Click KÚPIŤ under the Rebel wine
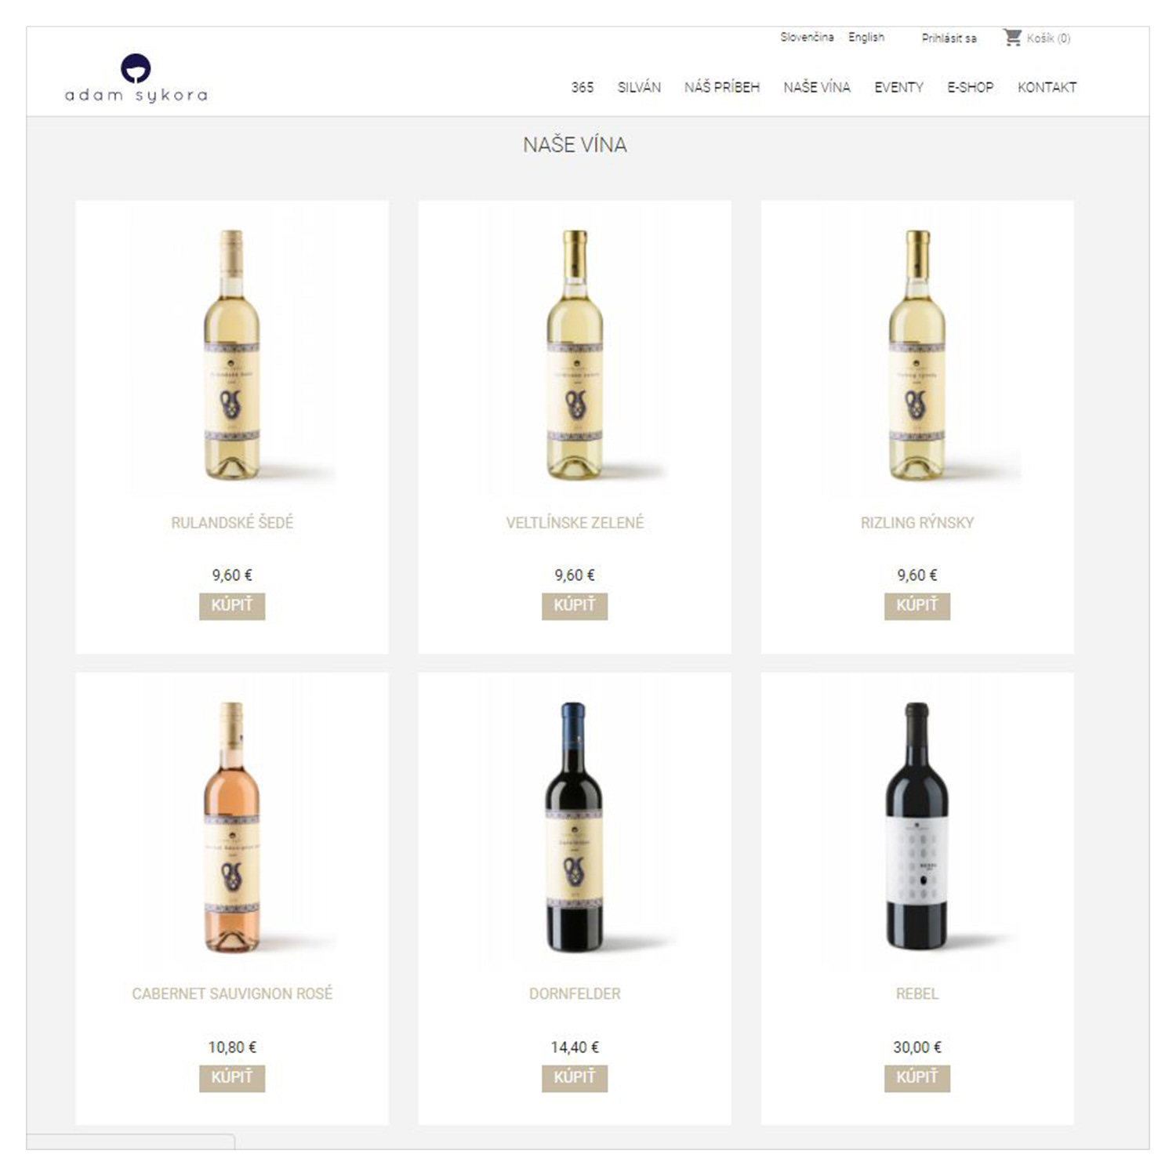The width and height of the screenshot is (1176, 1176). click(917, 1077)
